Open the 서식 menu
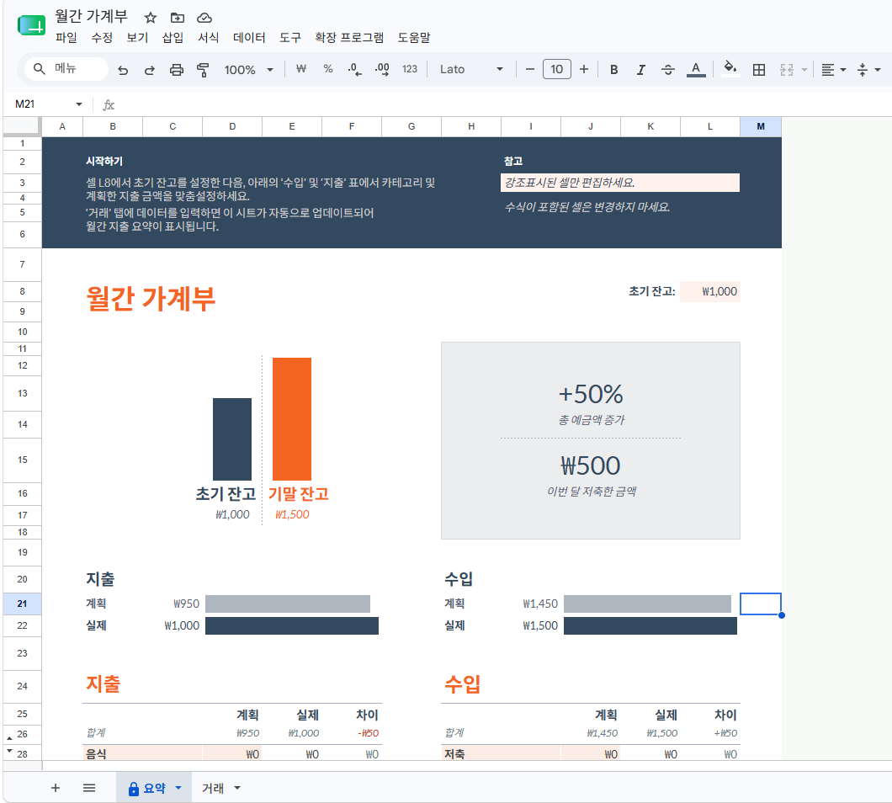Viewport: 892px width, 803px height. click(208, 38)
